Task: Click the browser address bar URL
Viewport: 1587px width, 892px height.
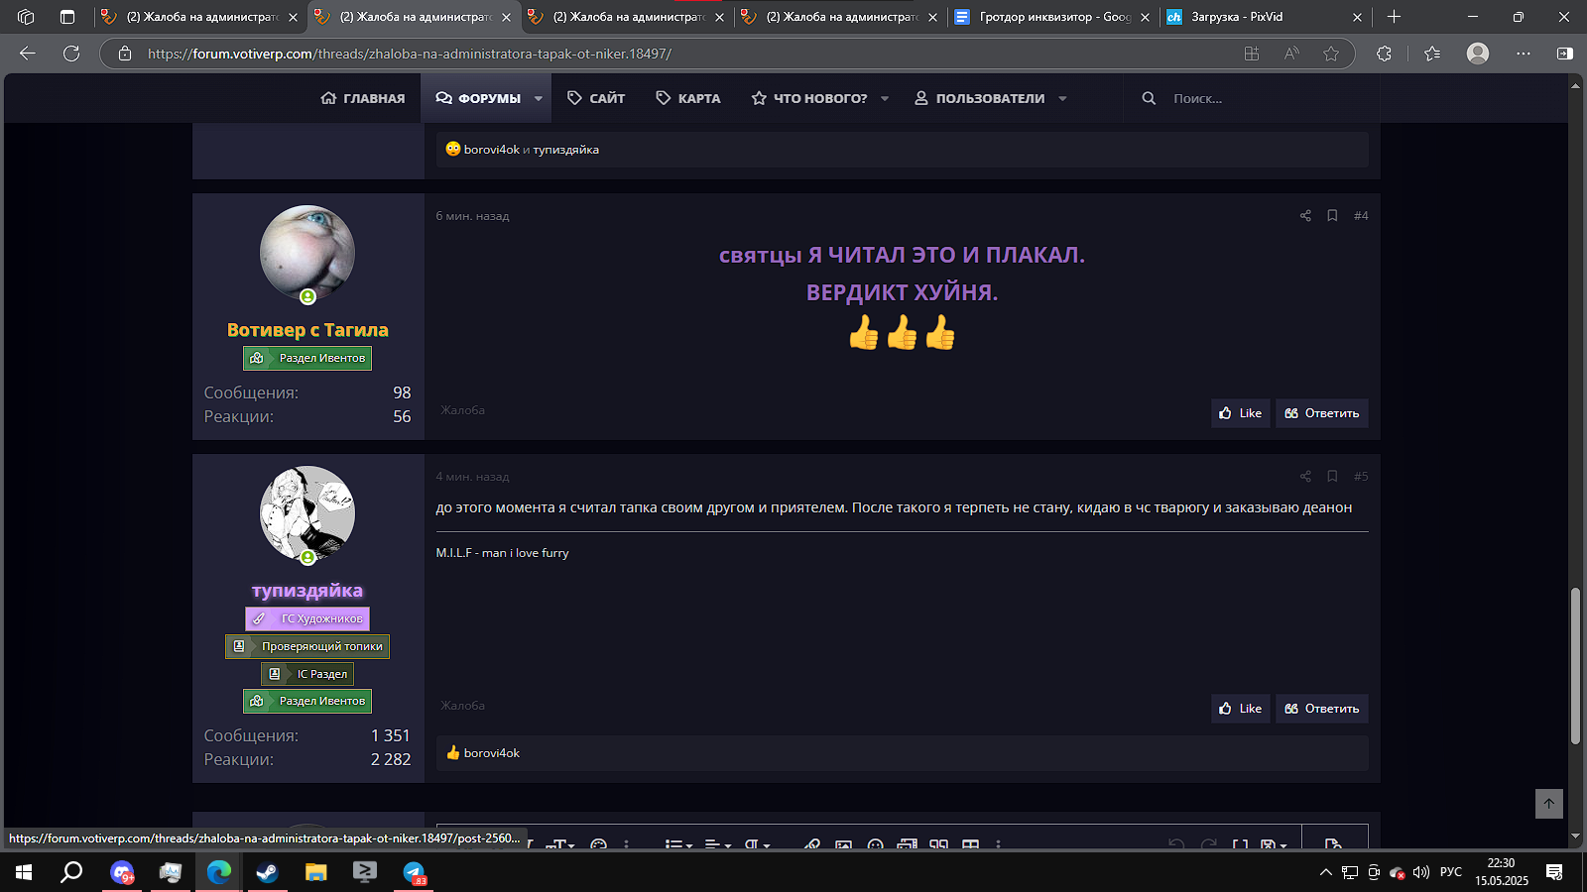Action: (410, 54)
